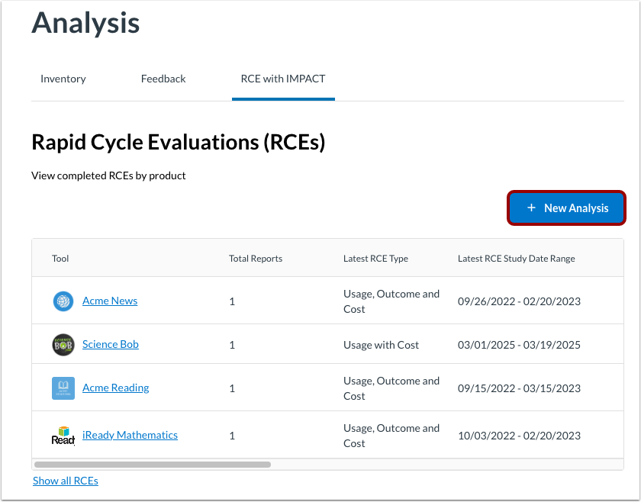Image resolution: width=641 pixels, height=502 pixels.
Task: Click the Acme News globe icon
Action: point(63,301)
